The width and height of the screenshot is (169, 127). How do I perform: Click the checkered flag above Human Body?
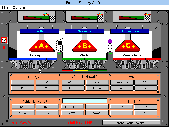pos(147,19)
